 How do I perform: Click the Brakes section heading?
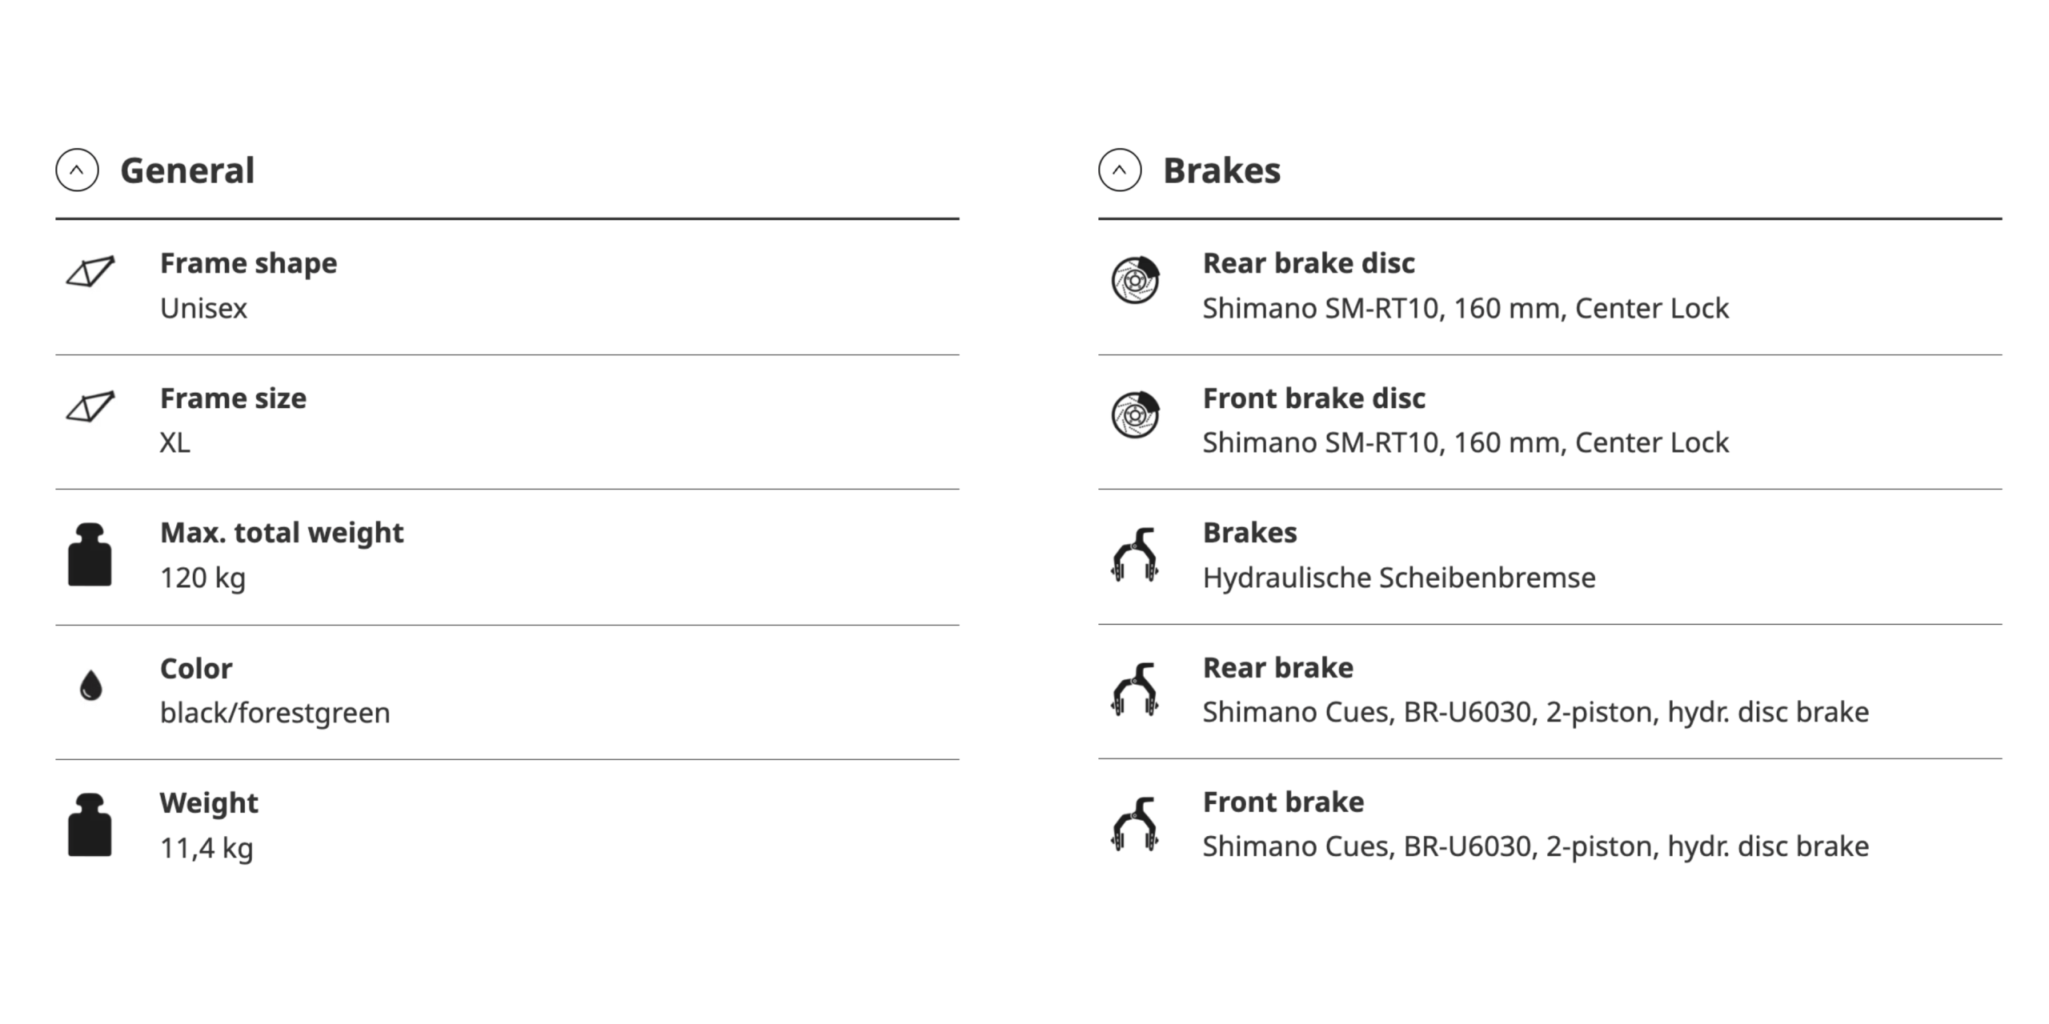pyautogui.click(x=1221, y=170)
